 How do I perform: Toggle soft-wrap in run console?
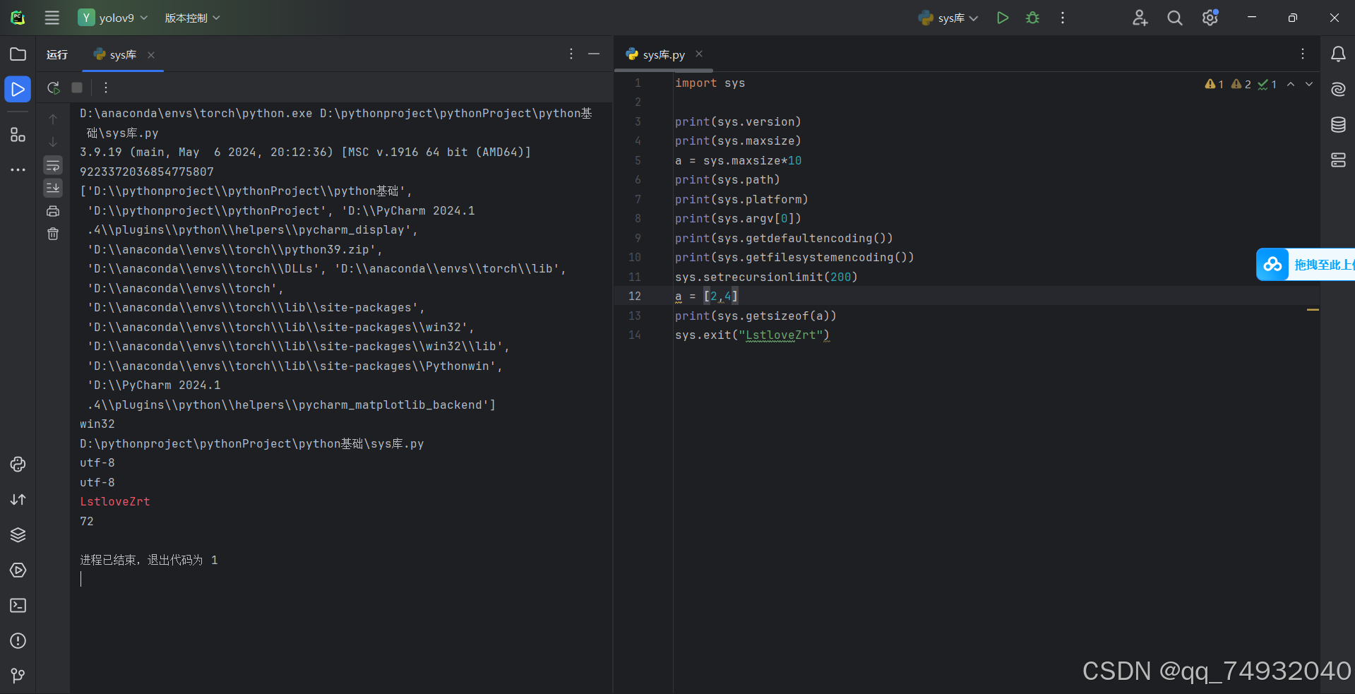click(53, 165)
